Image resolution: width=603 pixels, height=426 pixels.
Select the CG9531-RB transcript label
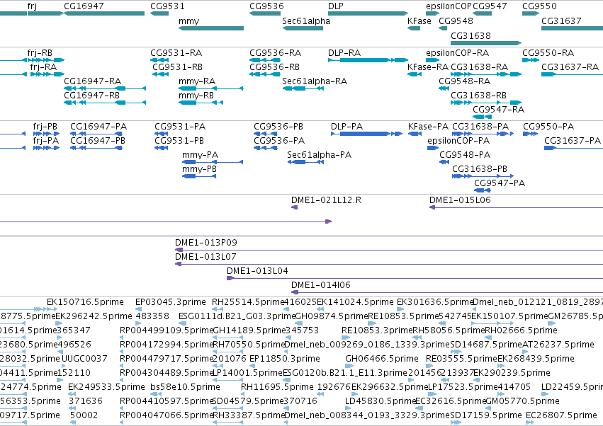click(x=177, y=67)
